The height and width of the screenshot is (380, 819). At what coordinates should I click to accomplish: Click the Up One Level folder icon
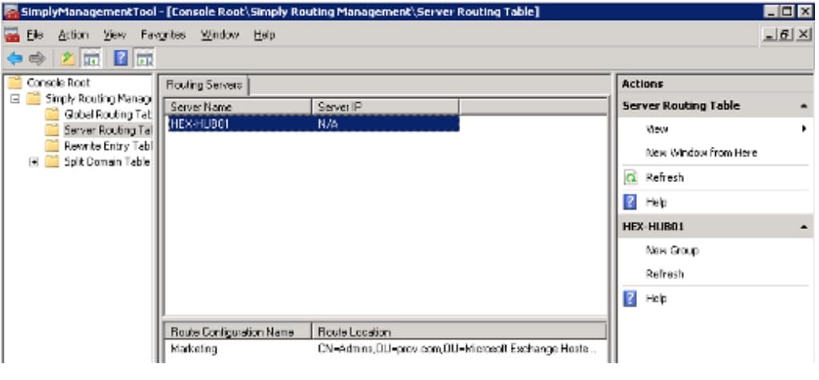pyautogui.click(x=69, y=58)
